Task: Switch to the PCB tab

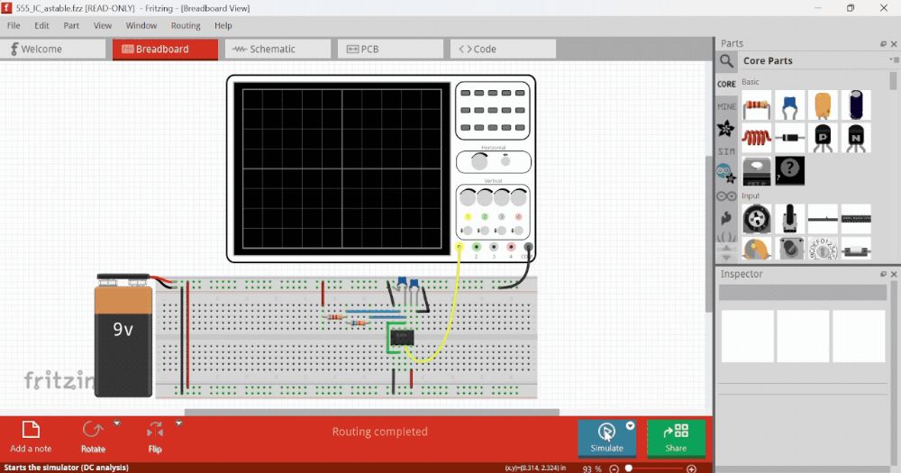Action: (390, 49)
